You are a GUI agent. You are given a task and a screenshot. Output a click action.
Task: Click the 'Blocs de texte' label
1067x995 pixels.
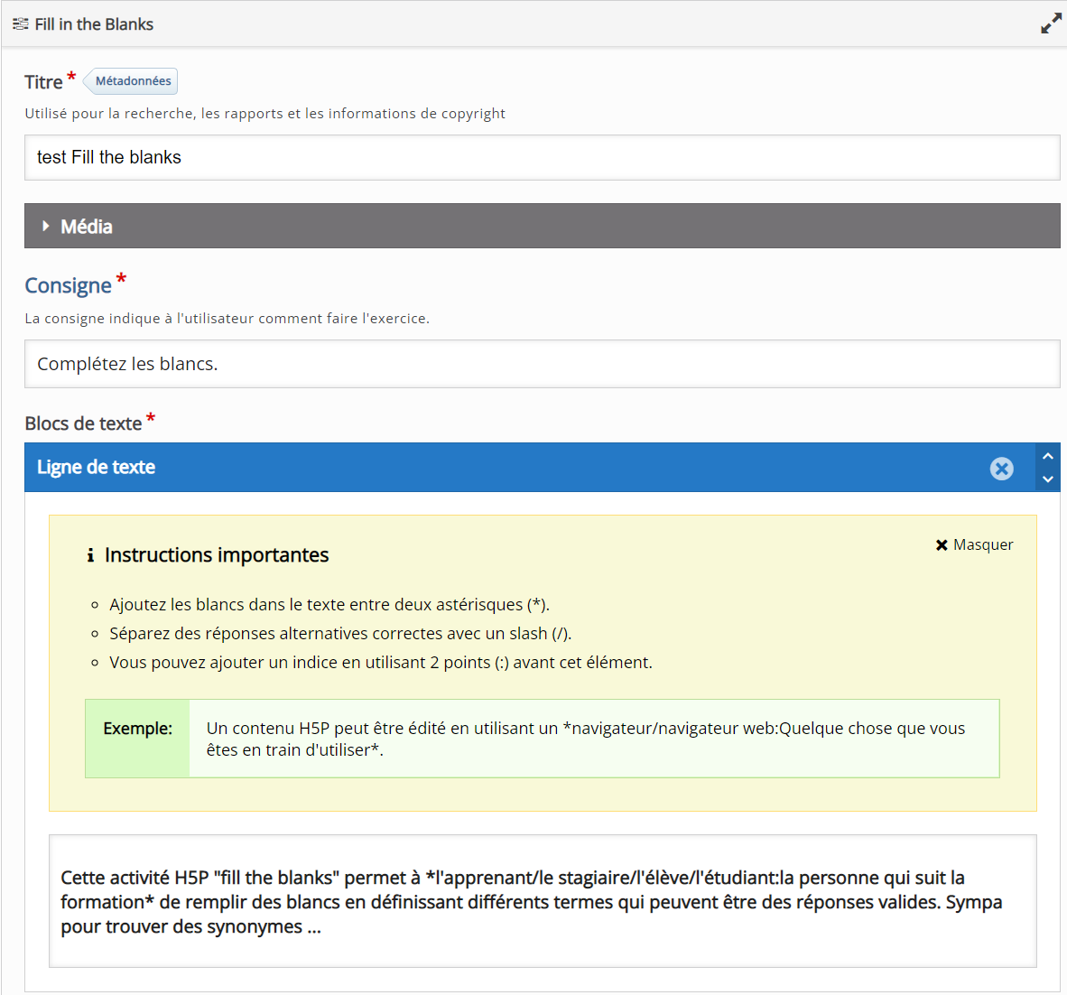(83, 423)
